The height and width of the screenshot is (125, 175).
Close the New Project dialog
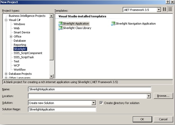pos(172,2)
